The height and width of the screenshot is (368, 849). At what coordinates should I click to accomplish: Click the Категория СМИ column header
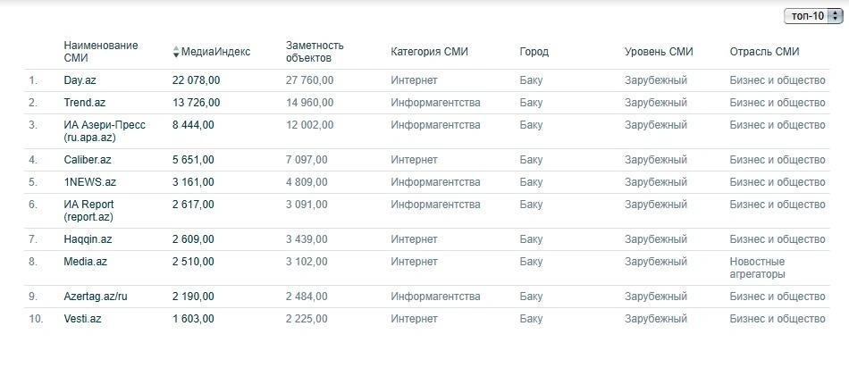tap(429, 52)
